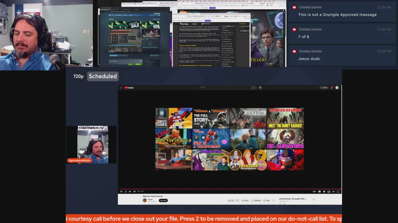Toggle subtitles/closed captions in player

coord(319,191)
